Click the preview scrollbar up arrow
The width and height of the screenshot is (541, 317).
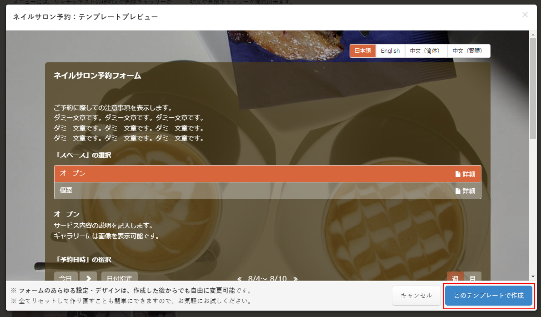(x=533, y=35)
